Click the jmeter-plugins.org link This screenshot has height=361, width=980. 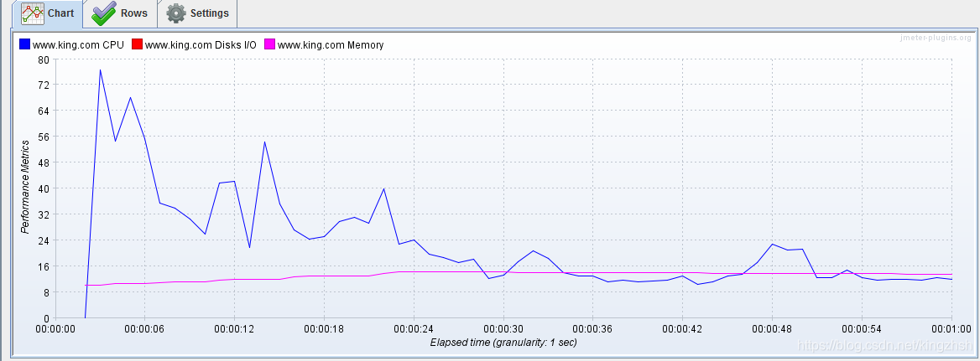point(936,38)
